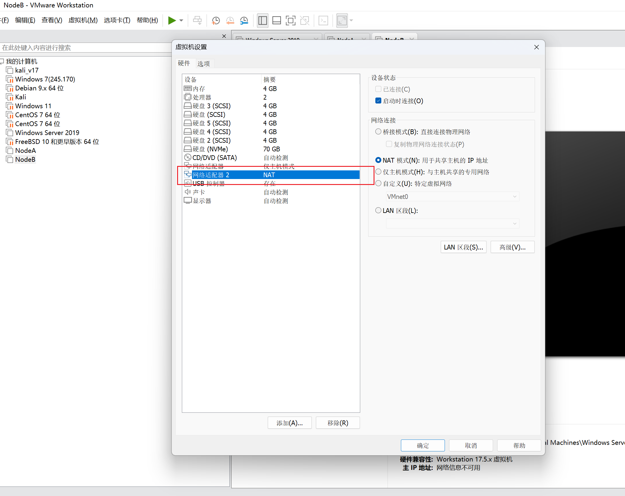625x496 pixels.
Task: Select 硬盘 (NVMe) 70 GB device
Action: click(271, 149)
